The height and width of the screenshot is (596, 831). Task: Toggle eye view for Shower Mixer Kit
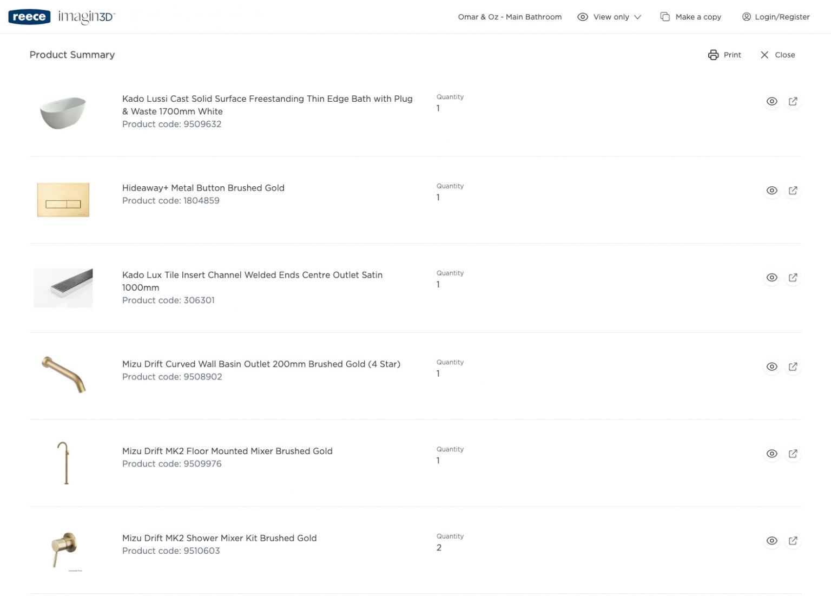click(x=771, y=541)
